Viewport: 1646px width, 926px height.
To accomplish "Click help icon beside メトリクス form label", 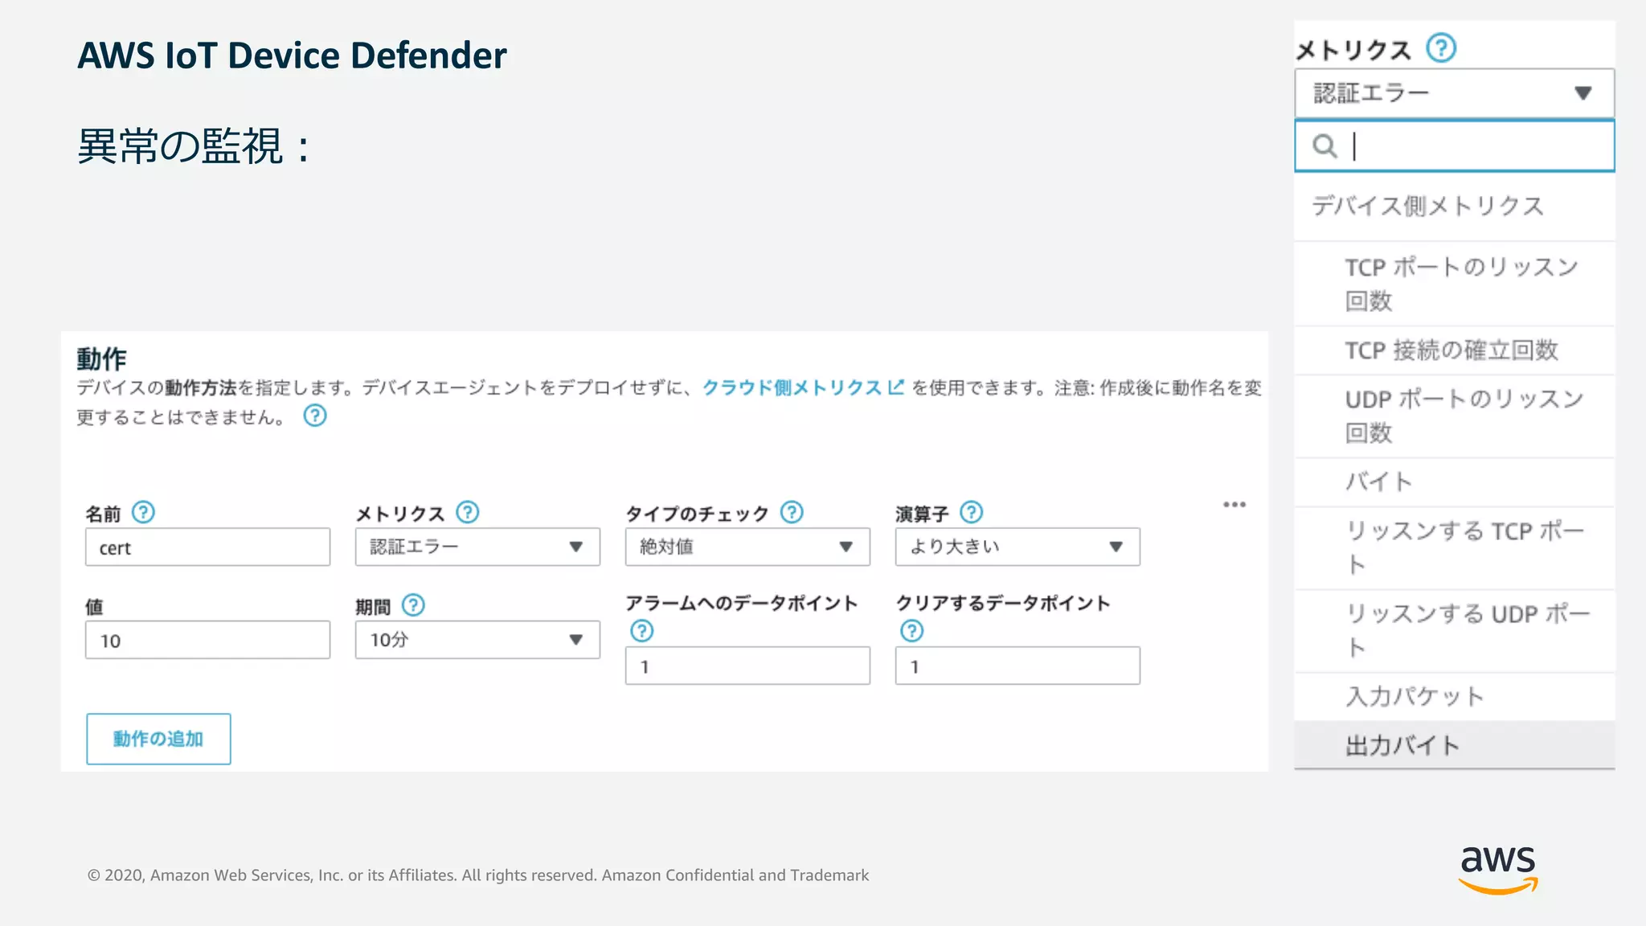I will click(x=467, y=512).
